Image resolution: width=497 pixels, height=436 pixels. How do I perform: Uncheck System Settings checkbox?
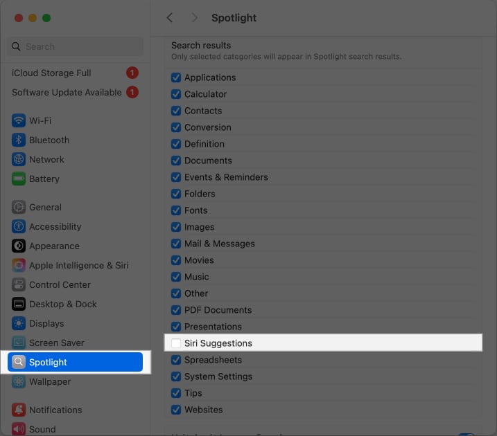click(176, 376)
